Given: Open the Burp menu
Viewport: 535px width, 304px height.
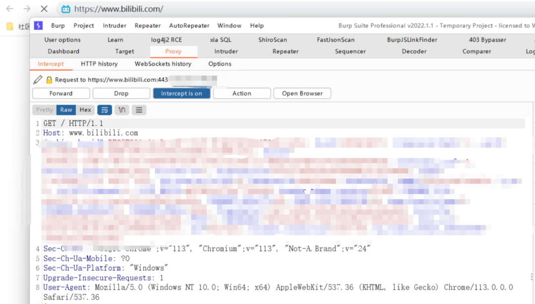Looking at the screenshot, I should click(57, 26).
